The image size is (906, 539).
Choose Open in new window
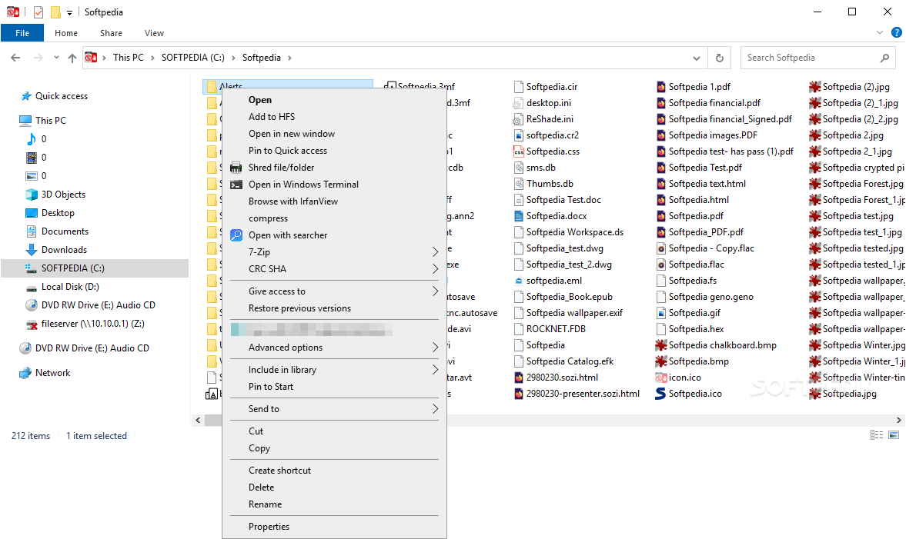pos(292,134)
